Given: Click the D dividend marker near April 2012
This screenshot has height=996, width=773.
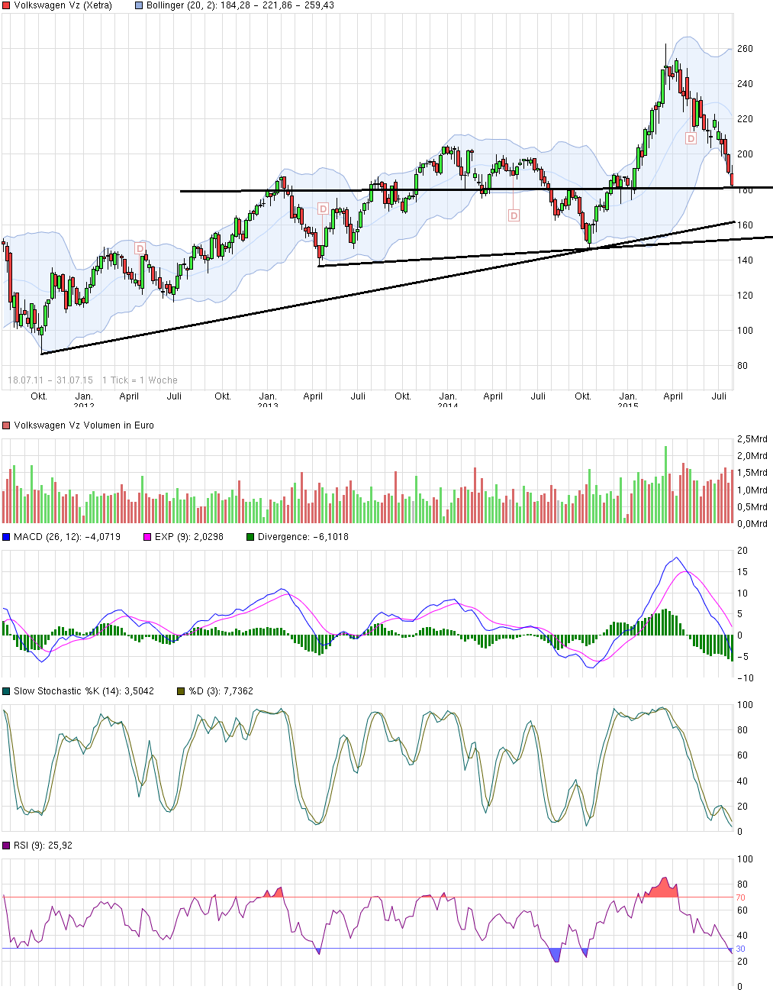Looking at the screenshot, I should (x=140, y=249).
